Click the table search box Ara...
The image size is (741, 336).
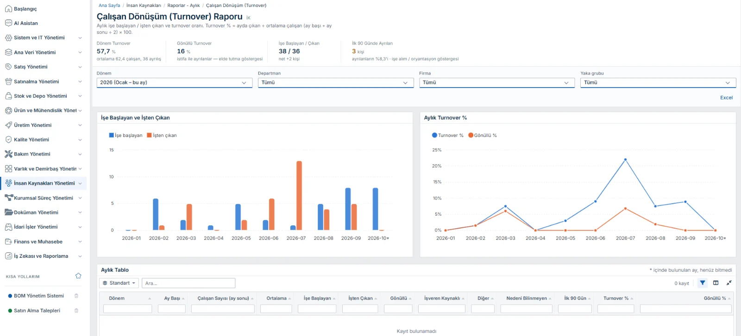click(x=188, y=283)
